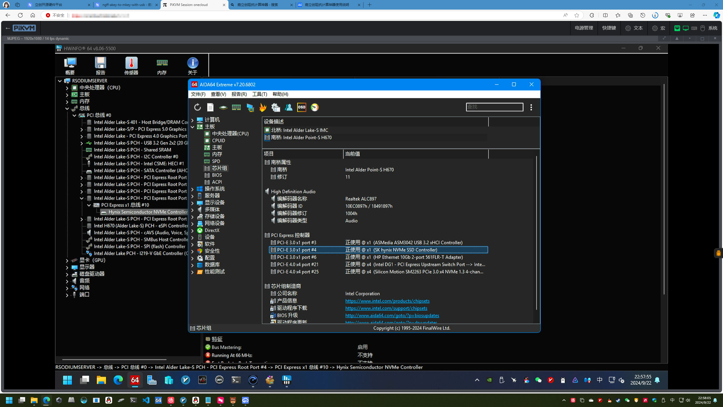The height and width of the screenshot is (407, 723).
Task: Click the PiKVM logo back button
Action: [x=21, y=28]
